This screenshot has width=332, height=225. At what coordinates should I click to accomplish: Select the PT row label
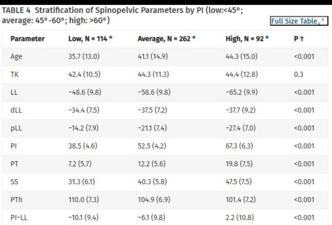14,163
